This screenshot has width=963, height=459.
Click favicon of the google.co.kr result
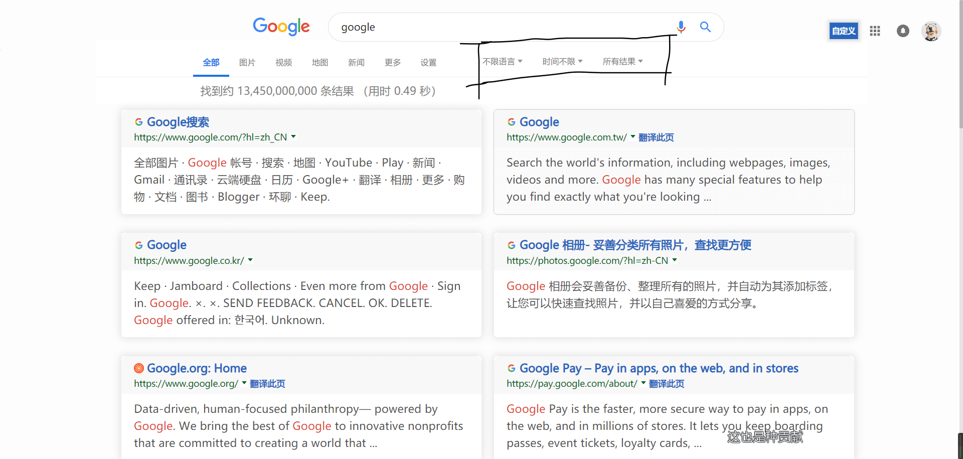pos(139,245)
